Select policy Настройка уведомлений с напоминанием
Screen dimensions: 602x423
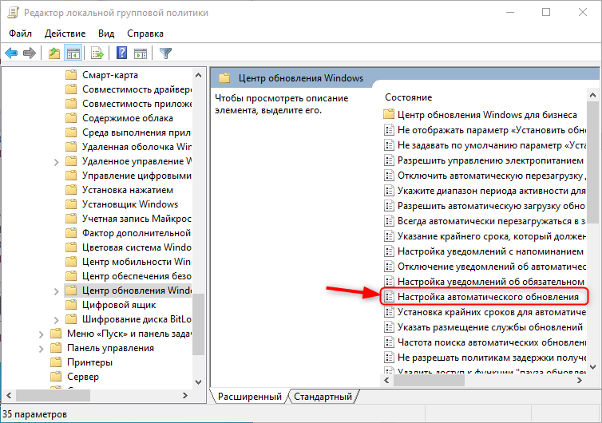[484, 251]
